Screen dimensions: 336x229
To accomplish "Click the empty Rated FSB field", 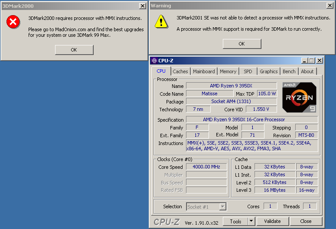I will tap(206, 190).
